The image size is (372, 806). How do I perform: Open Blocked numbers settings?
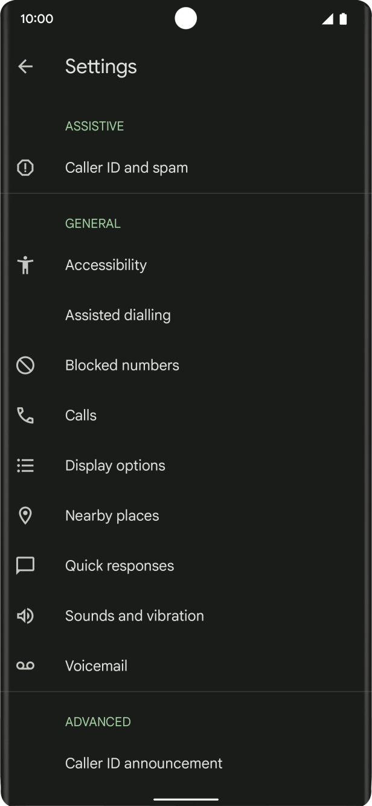coord(122,365)
